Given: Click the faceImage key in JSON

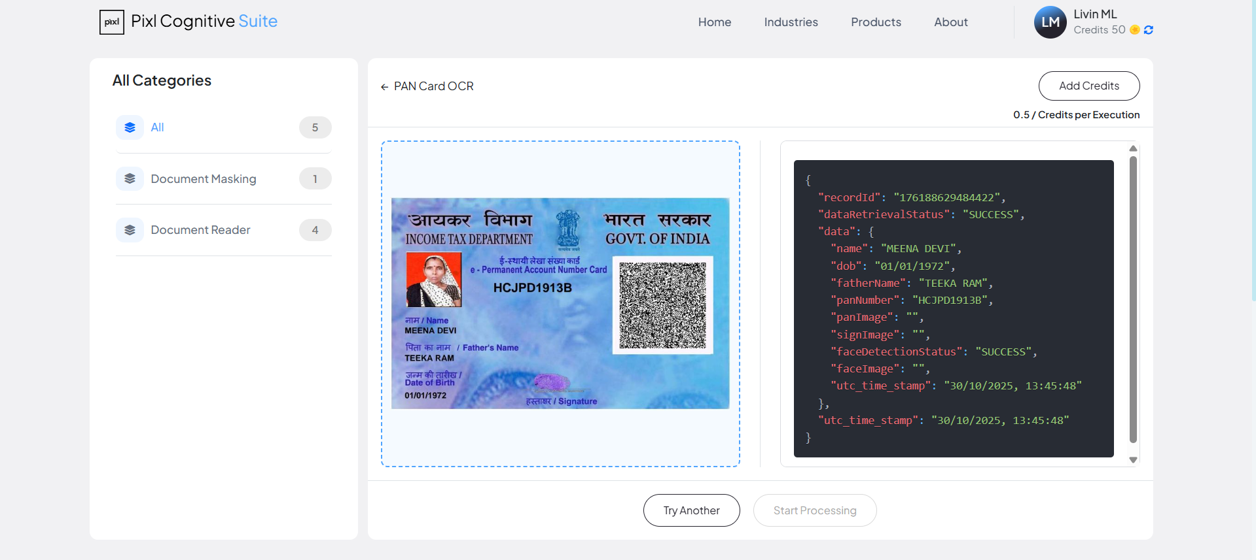Looking at the screenshot, I should click(x=865, y=369).
